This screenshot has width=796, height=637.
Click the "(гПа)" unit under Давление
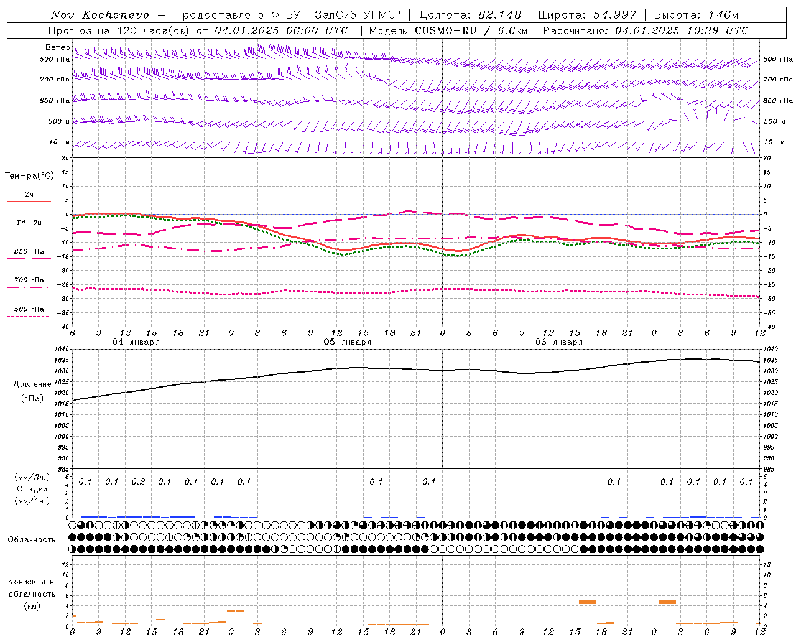[x=32, y=399]
